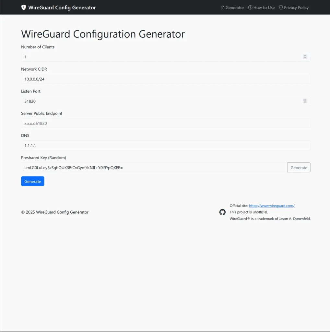
Task: Click the shield logo icon in navbar
Action: pyautogui.click(x=23, y=7)
